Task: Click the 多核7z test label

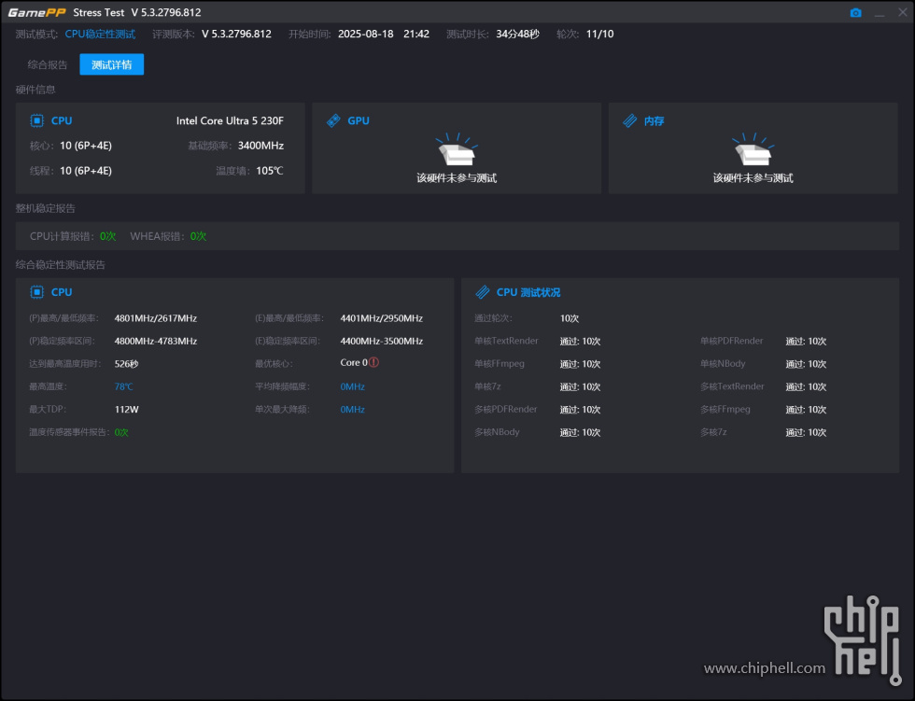Action: 713,431
